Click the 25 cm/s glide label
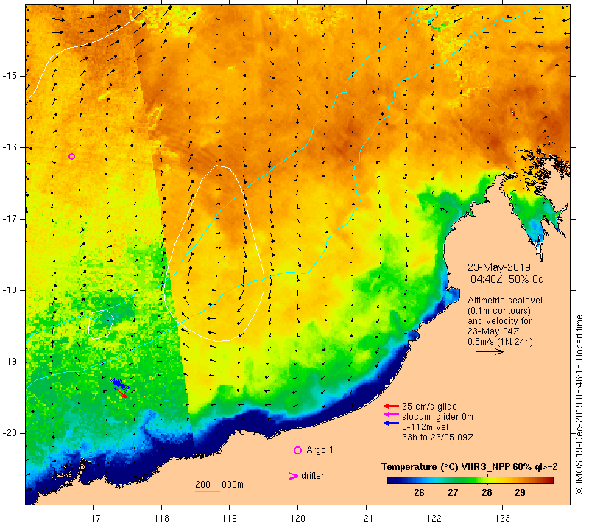 pyautogui.click(x=429, y=406)
